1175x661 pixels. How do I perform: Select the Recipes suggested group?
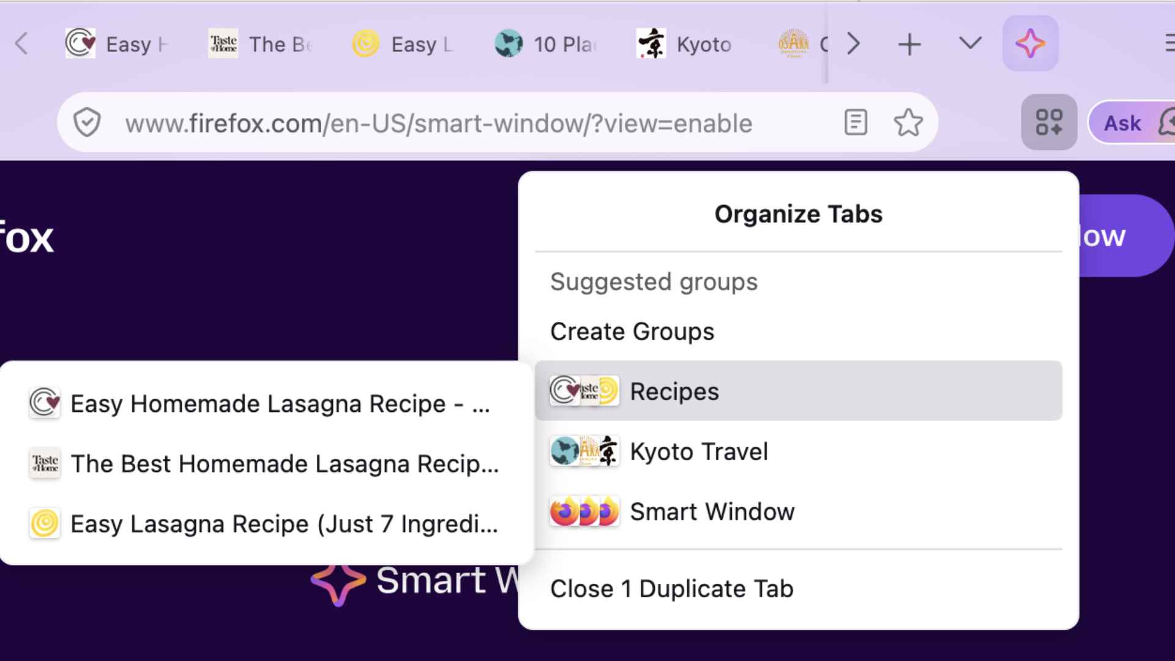point(799,391)
